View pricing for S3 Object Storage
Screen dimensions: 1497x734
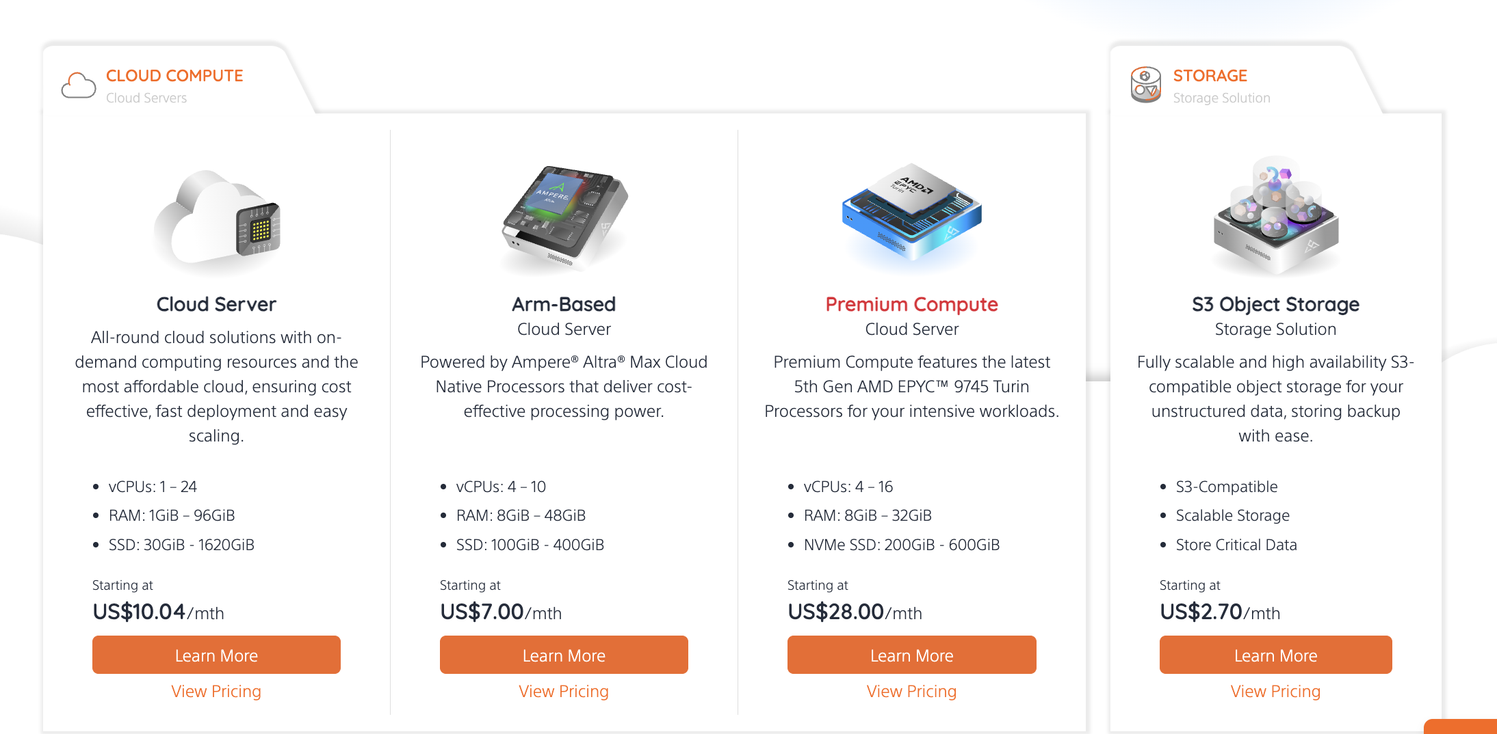(1275, 692)
